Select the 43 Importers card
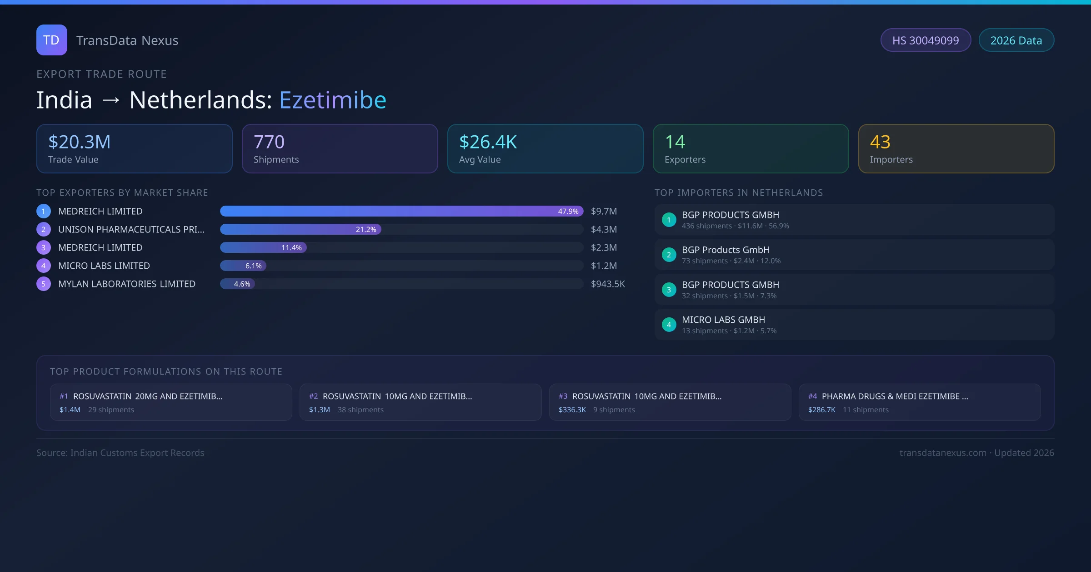Image resolution: width=1091 pixels, height=572 pixels. click(956, 148)
